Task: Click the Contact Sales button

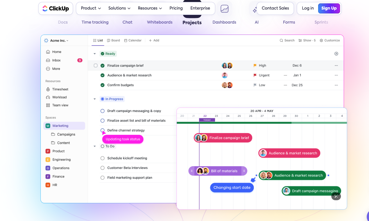Action: (275, 8)
